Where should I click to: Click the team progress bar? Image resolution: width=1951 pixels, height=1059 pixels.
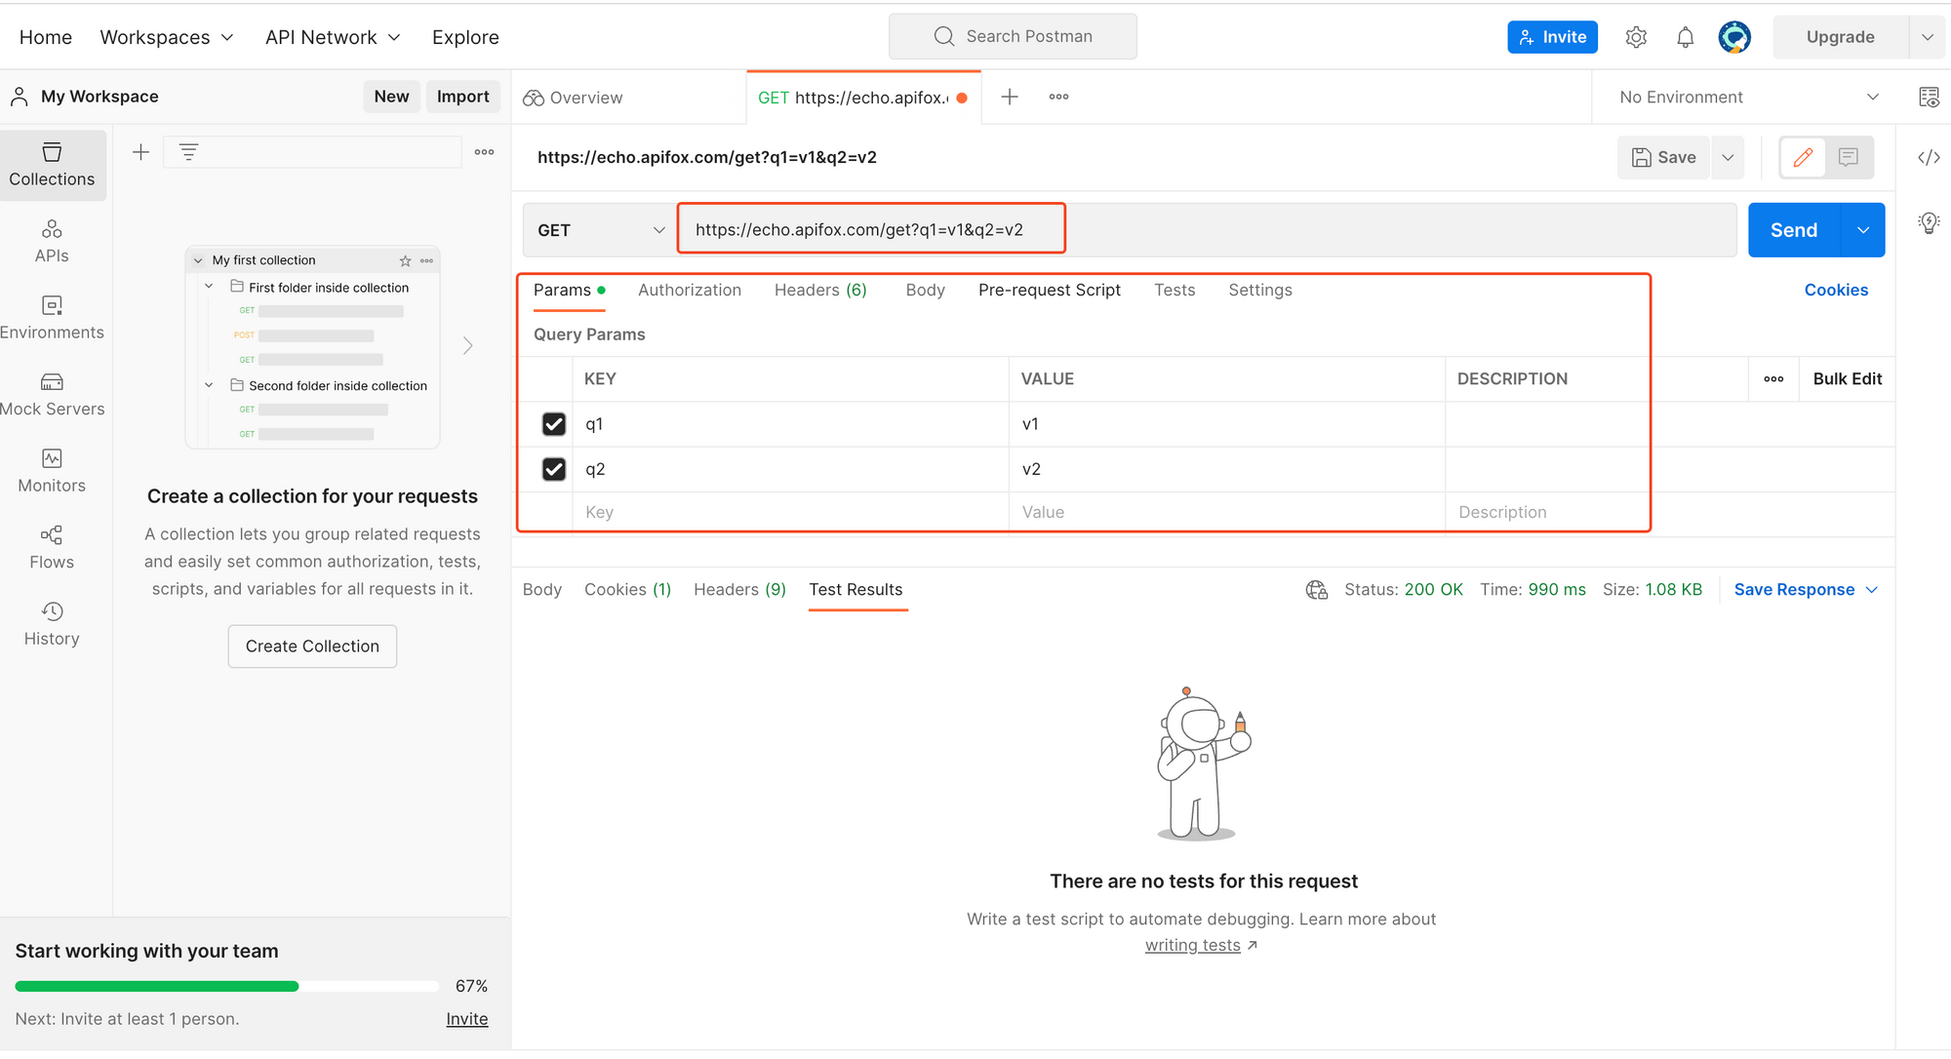pos(226,986)
